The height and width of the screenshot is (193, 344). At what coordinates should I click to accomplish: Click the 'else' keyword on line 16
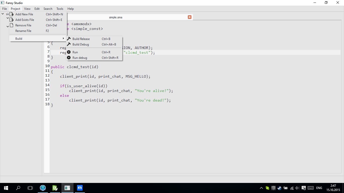(x=64, y=95)
